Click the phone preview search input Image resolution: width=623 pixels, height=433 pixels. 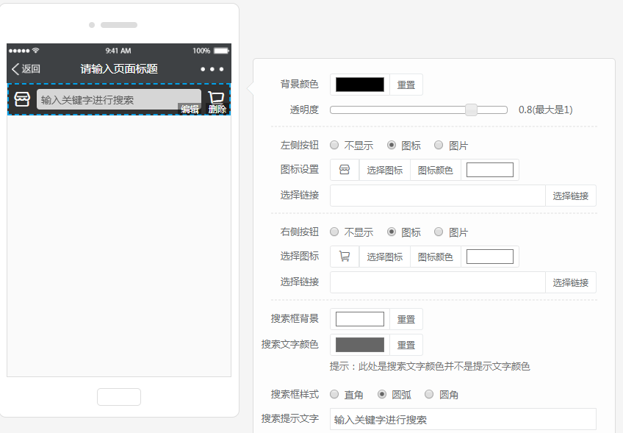click(x=119, y=99)
